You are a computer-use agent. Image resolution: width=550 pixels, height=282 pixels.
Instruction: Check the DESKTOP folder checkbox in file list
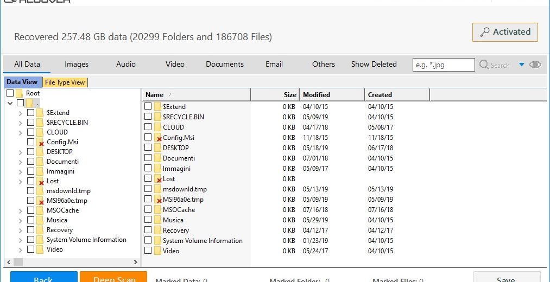click(x=148, y=148)
